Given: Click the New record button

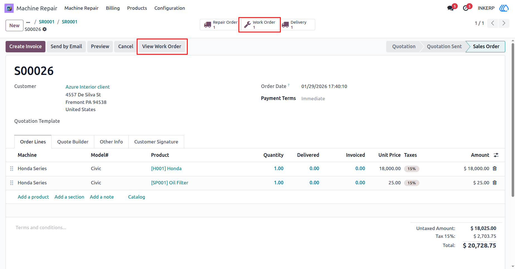Looking at the screenshot, I should tap(14, 26).
